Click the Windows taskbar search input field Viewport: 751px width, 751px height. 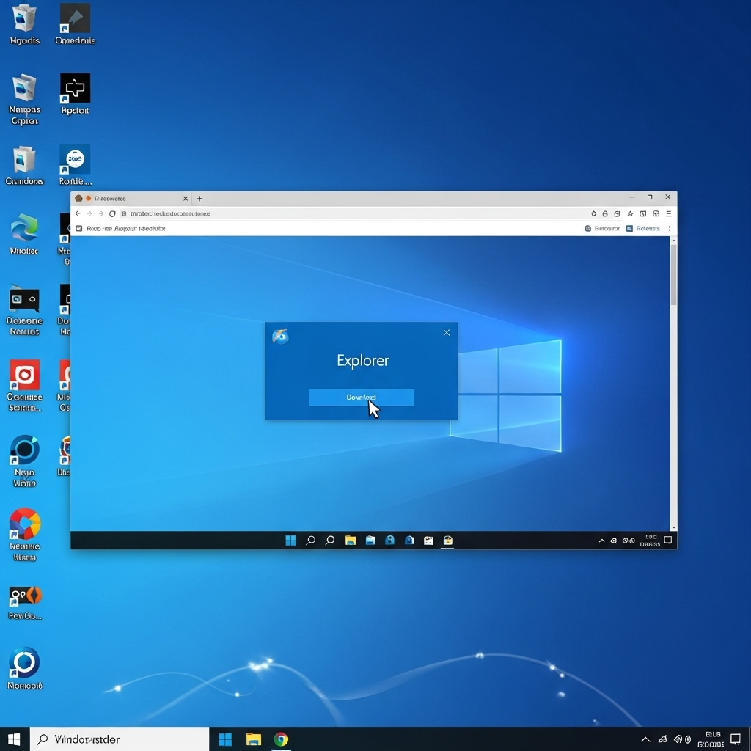117,739
